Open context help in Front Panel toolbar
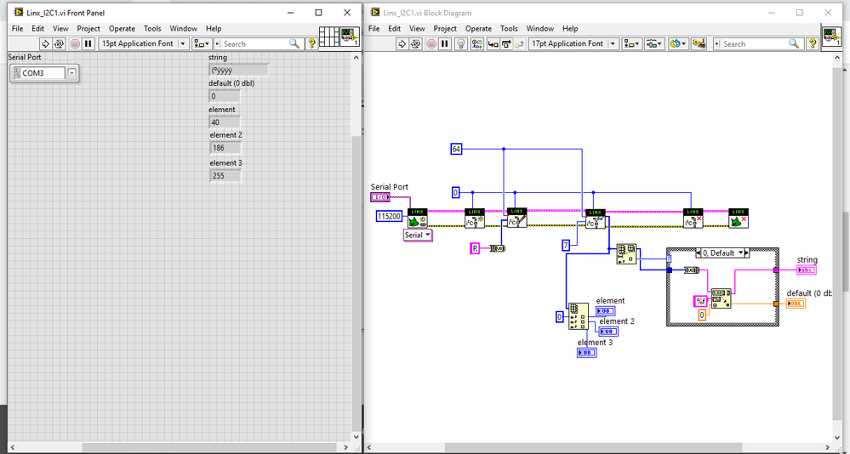 click(x=312, y=44)
